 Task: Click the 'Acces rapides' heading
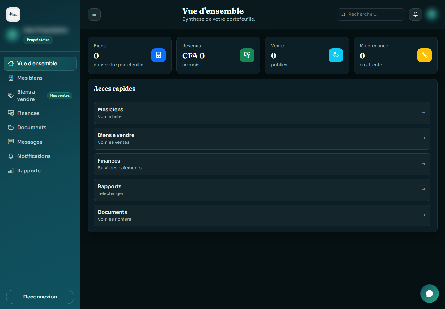click(x=114, y=89)
